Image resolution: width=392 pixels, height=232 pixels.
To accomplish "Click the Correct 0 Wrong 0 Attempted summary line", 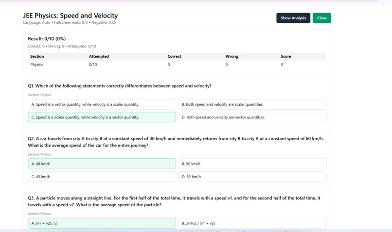I will coord(62,46).
